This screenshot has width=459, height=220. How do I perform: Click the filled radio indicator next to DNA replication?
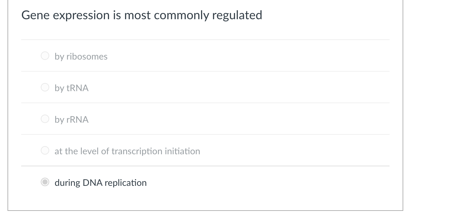point(45,182)
